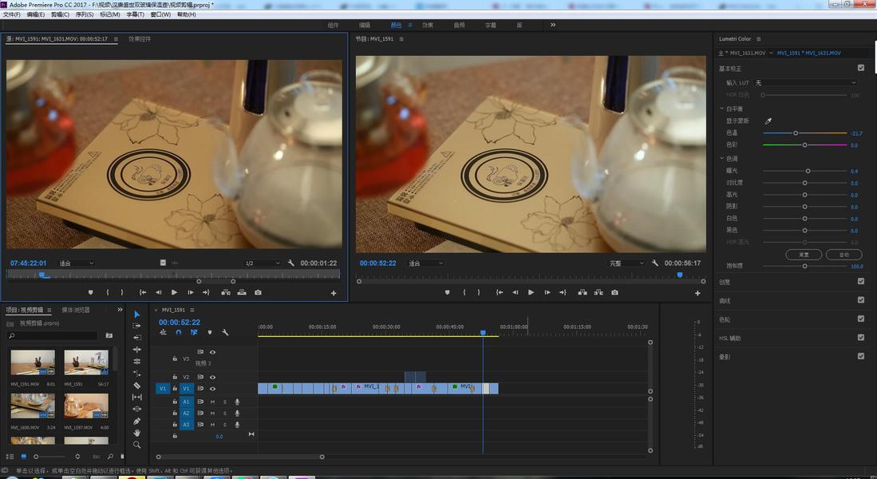Toggle the HSL Secondary checkbox
This screenshot has width=877, height=479.
[861, 338]
